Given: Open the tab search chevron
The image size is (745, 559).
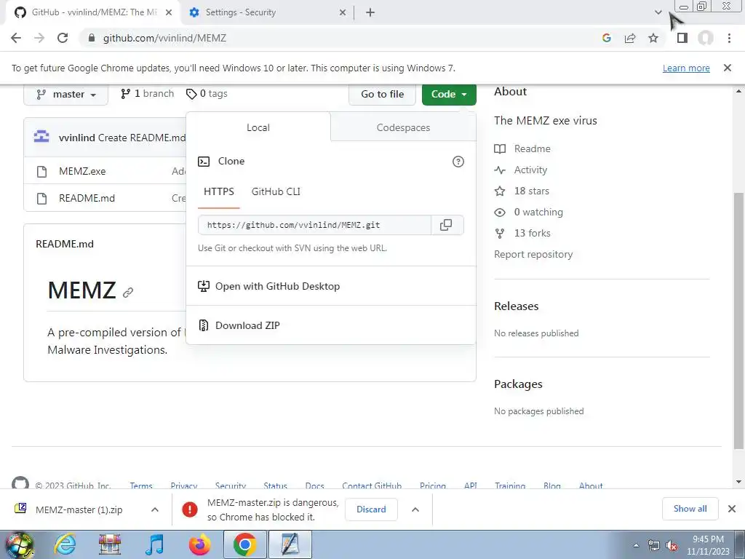Looking at the screenshot, I should click(x=658, y=12).
